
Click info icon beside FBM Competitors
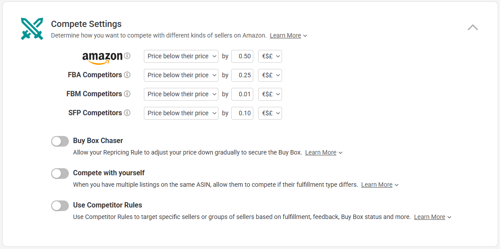127,94
